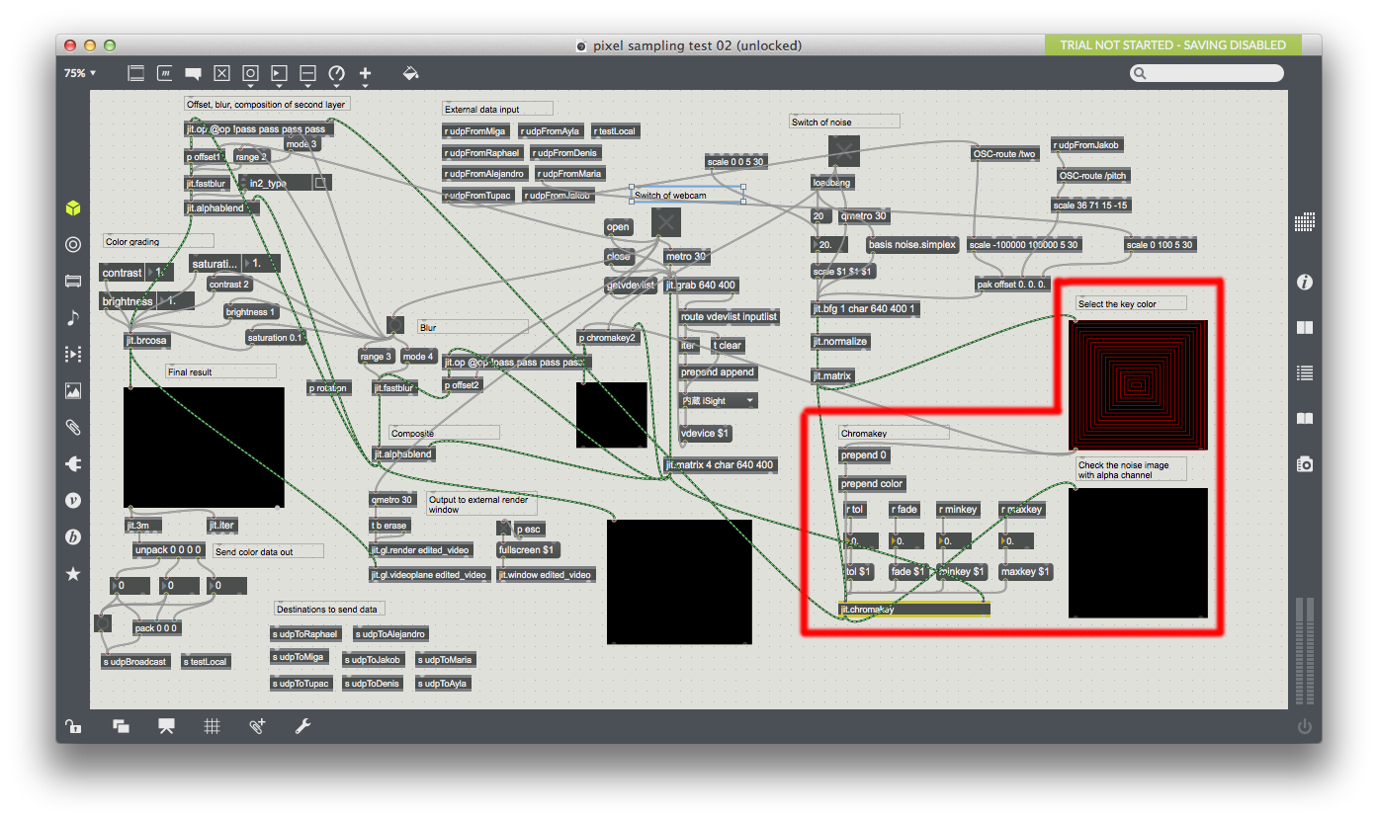Click the open message box
This screenshot has height=821, width=1378.
click(618, 227)
